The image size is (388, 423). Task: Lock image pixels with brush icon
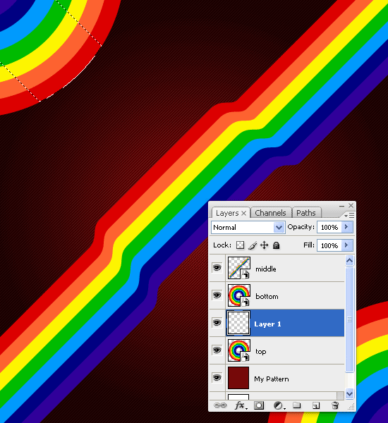[x=253, y=245]
